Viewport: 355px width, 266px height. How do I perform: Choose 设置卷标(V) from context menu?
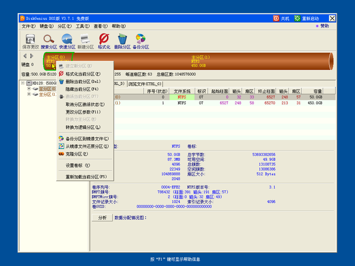(x=85, y=166)
